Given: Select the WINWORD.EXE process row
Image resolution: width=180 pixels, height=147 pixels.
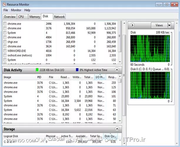Looking at the screenshot, I should click(x=60, y=51).
